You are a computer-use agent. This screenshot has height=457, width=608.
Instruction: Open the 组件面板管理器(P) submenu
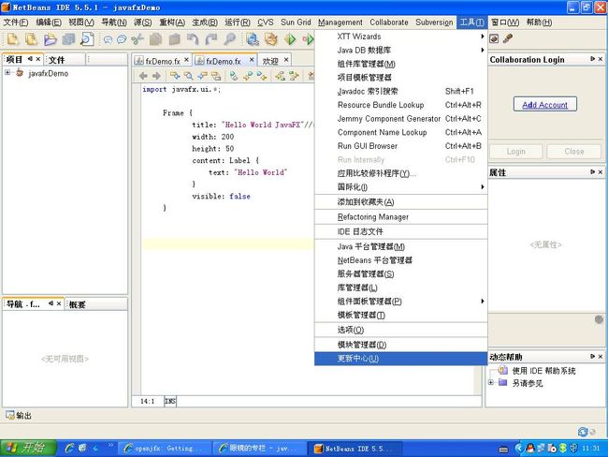pos(400,302)
